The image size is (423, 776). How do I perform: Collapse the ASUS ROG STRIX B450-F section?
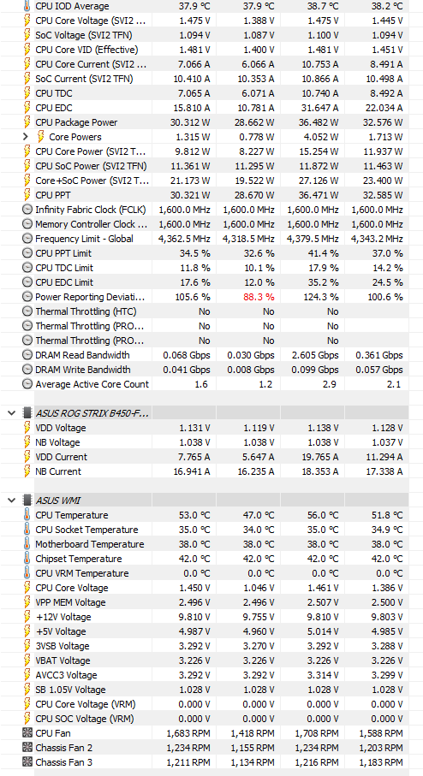click(12, 413)
